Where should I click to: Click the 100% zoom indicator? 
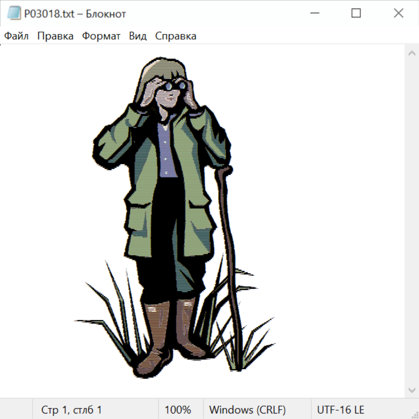tap(178, 410)
